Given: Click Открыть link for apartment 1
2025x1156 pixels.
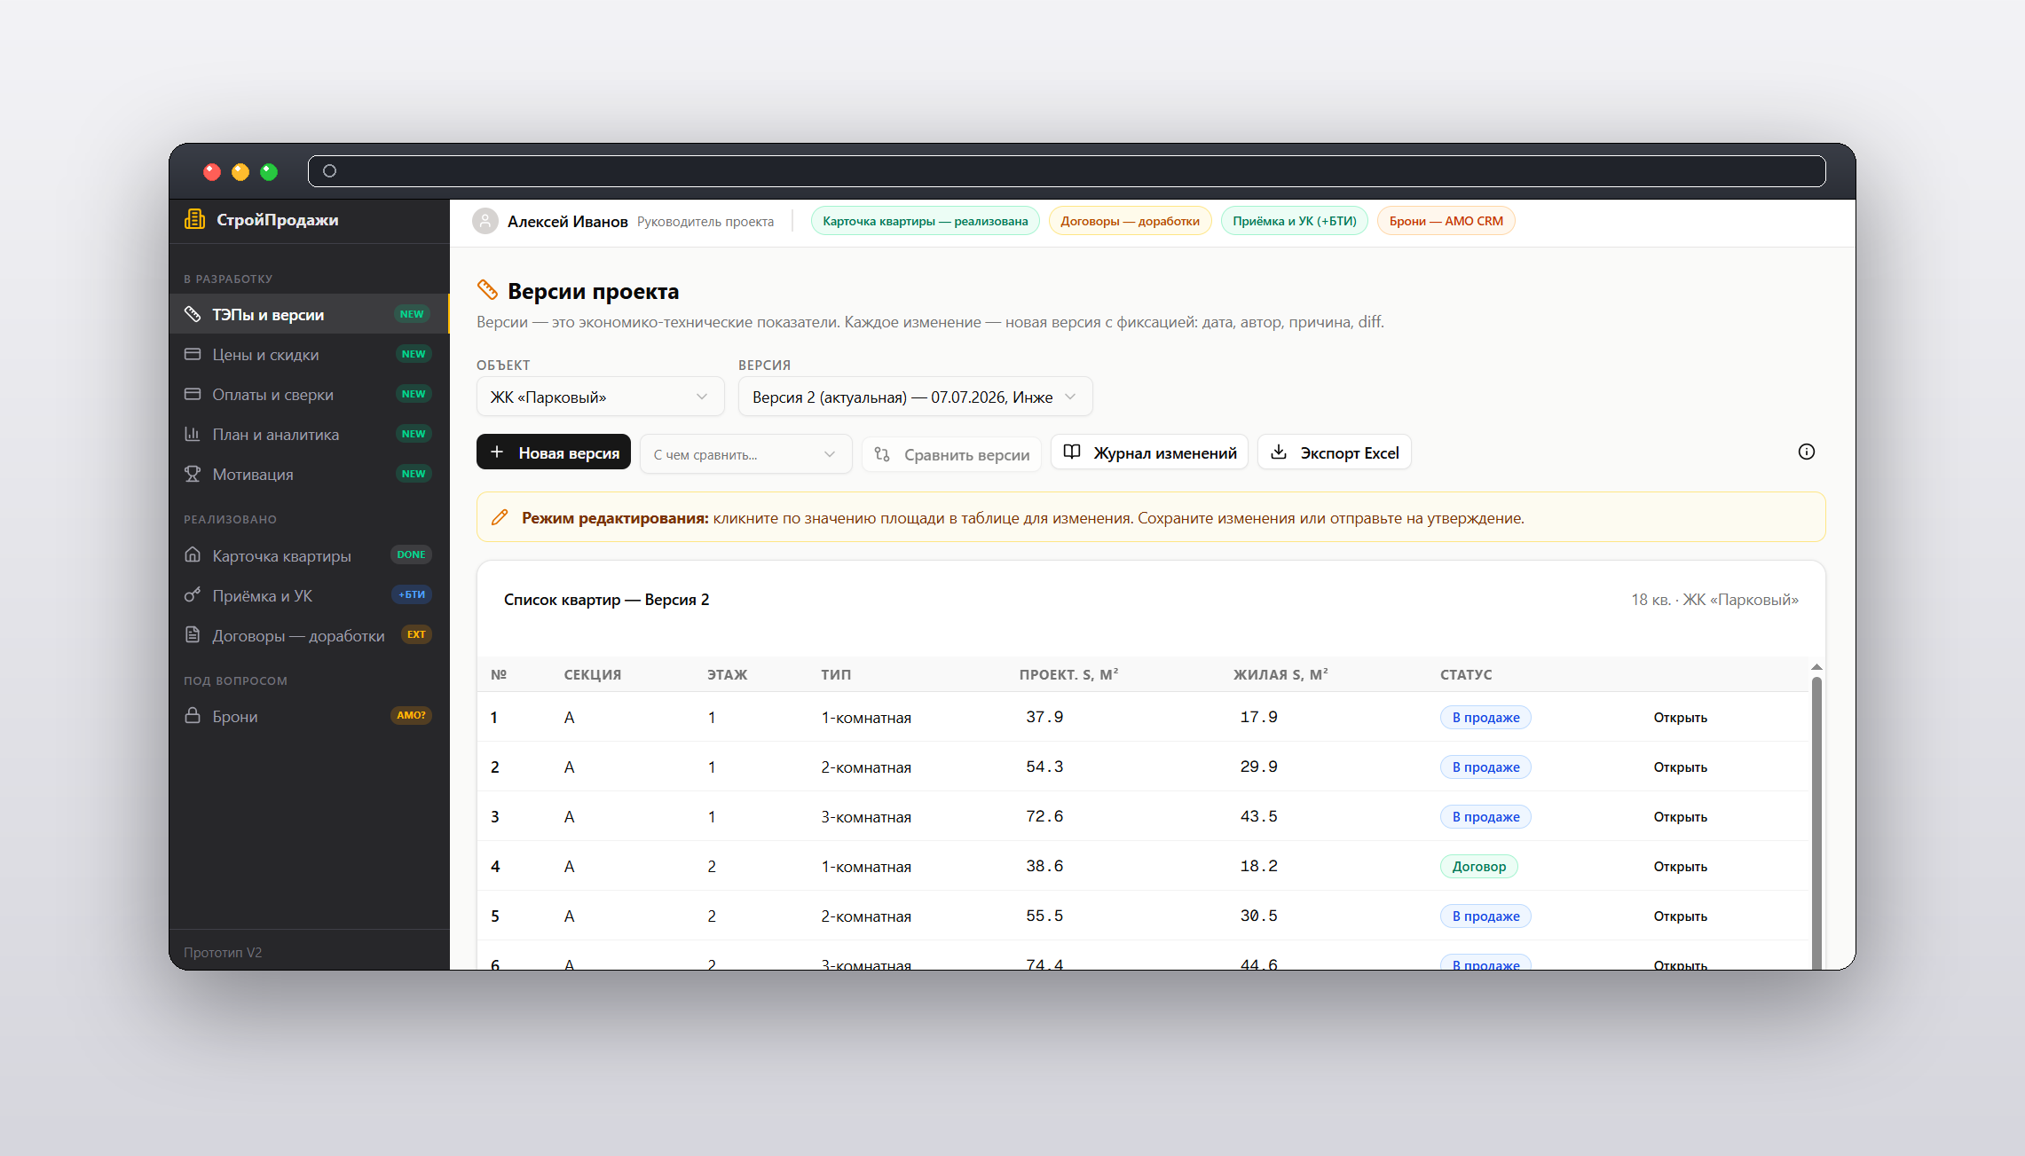Looking at the screenshot, I should pos(1680,717).
